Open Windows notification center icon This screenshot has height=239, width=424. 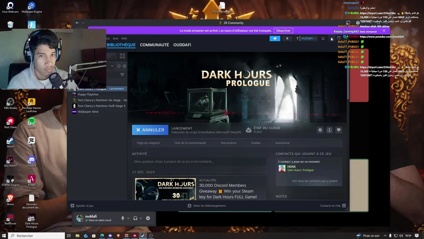point(417,236)
